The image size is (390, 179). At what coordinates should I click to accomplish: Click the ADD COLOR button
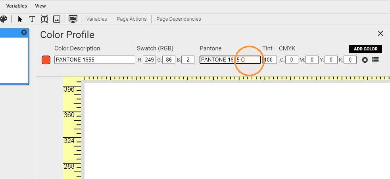366,49
